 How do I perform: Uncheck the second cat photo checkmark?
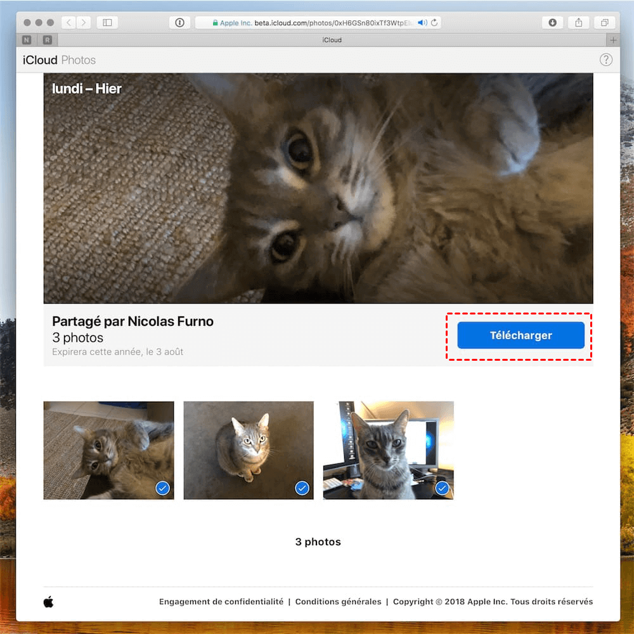pyautogui.click(x=302, y=488)
